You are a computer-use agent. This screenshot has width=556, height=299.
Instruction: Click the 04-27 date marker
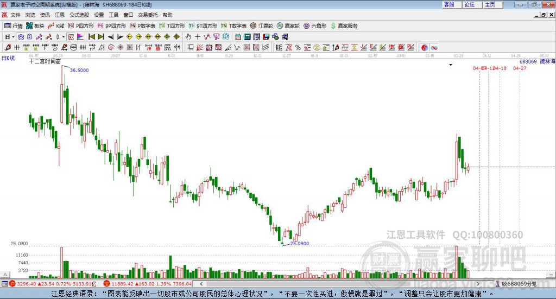520,68
